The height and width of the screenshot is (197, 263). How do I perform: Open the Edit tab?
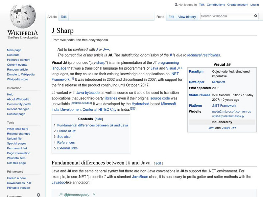click(x=171, y=17)
